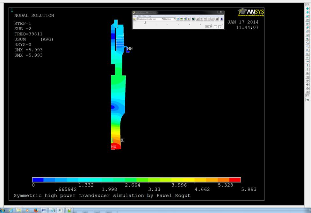This screenshot has height=213, width=311.
Task: Click the Zoom In magnifier with plus
Action: click(307, 50)
